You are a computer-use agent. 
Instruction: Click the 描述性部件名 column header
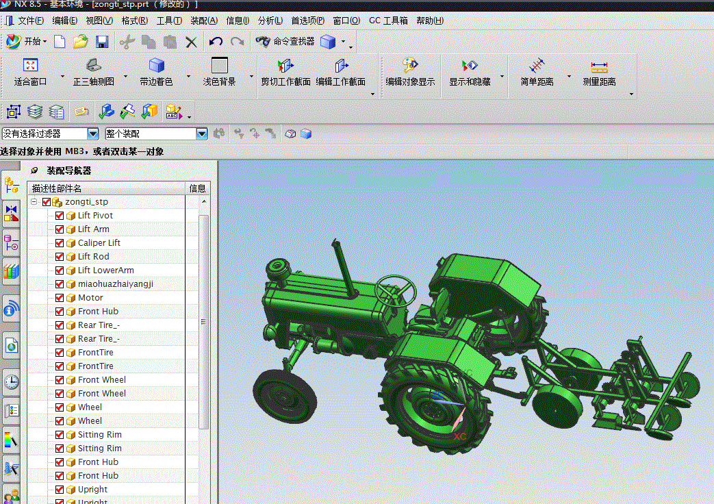[x=107, y=188]
